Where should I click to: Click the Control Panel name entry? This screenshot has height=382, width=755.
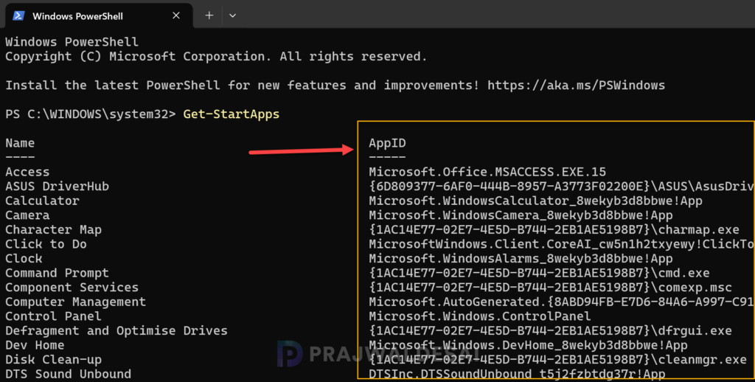pos(53,316)
